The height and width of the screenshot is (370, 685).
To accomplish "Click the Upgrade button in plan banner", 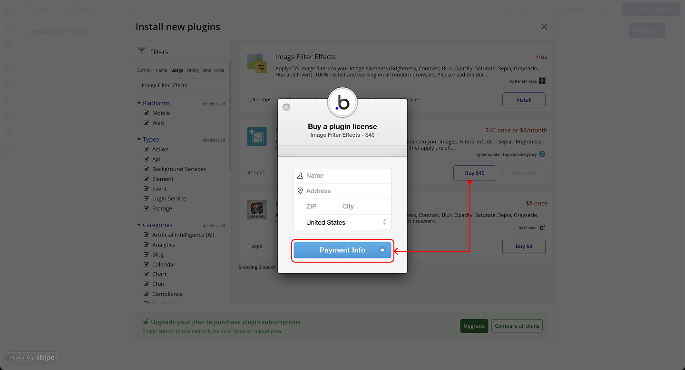I will tap(474, 326).
